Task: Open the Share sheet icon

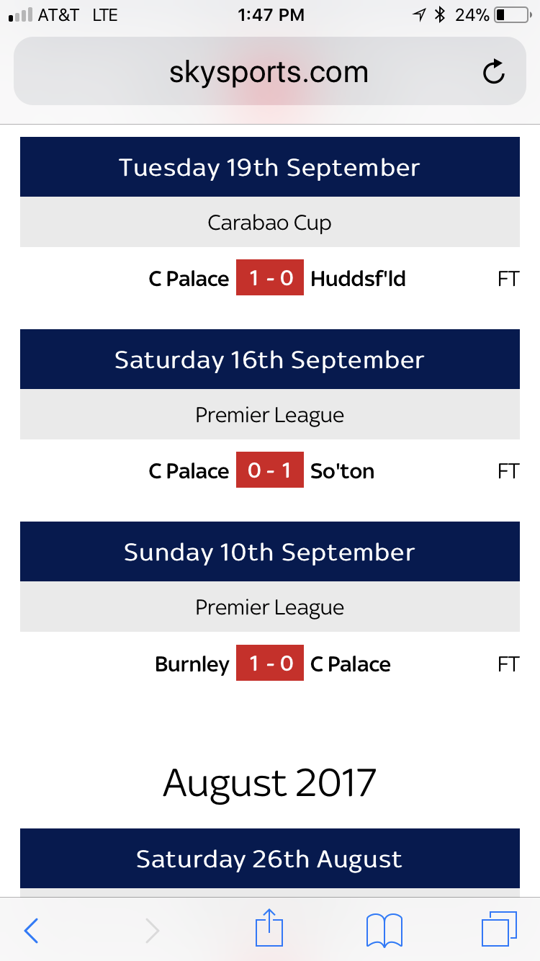Action: (x=269, y=929)
